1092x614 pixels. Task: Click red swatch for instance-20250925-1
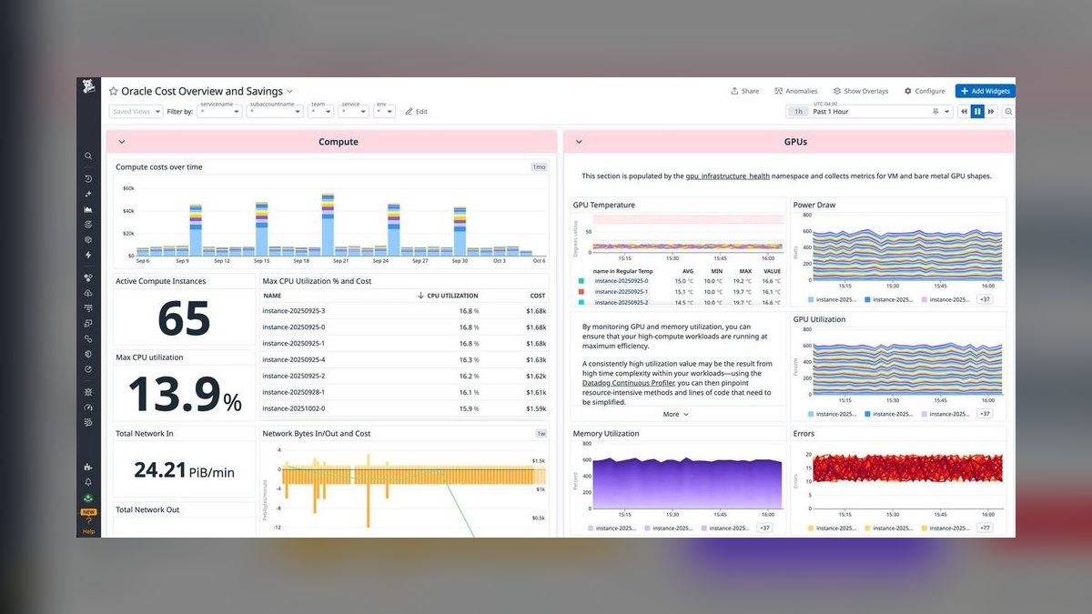click(x=580, y=292)
